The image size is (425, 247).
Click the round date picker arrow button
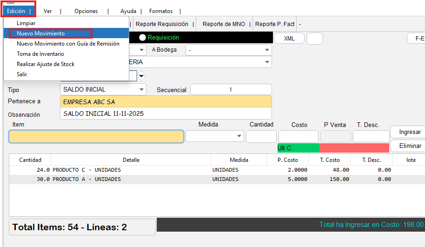tap(141, 76)
